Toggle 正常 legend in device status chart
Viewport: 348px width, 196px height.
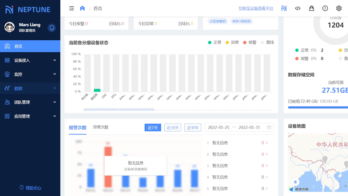215,43
